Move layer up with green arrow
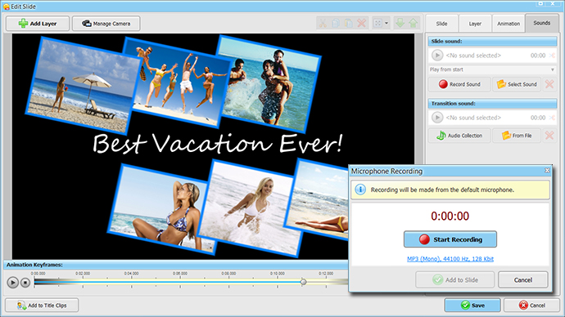 [x=414, y=24]
